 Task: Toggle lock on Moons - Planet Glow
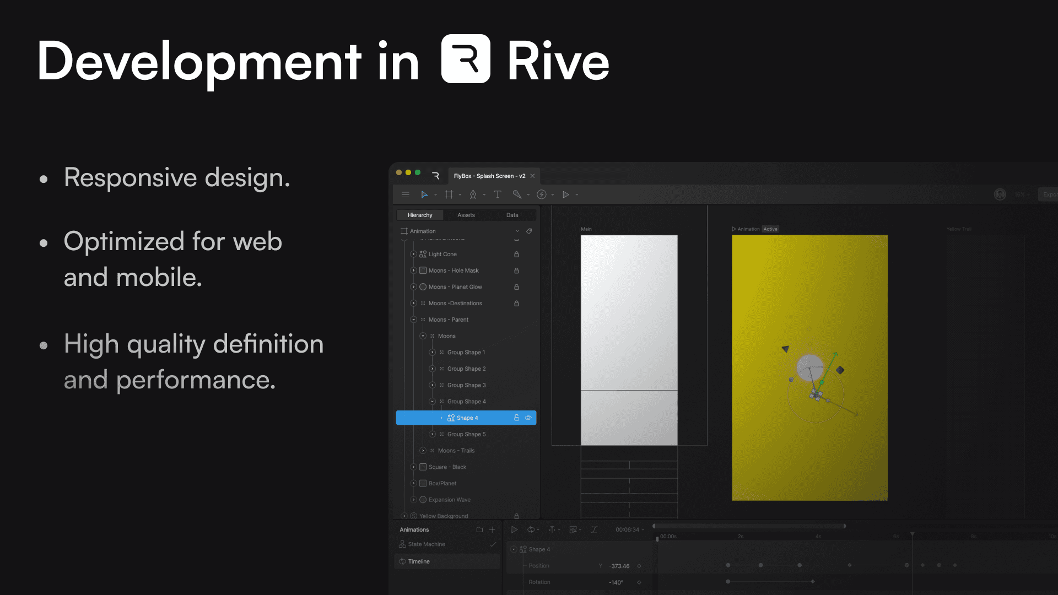click(516, 287)
